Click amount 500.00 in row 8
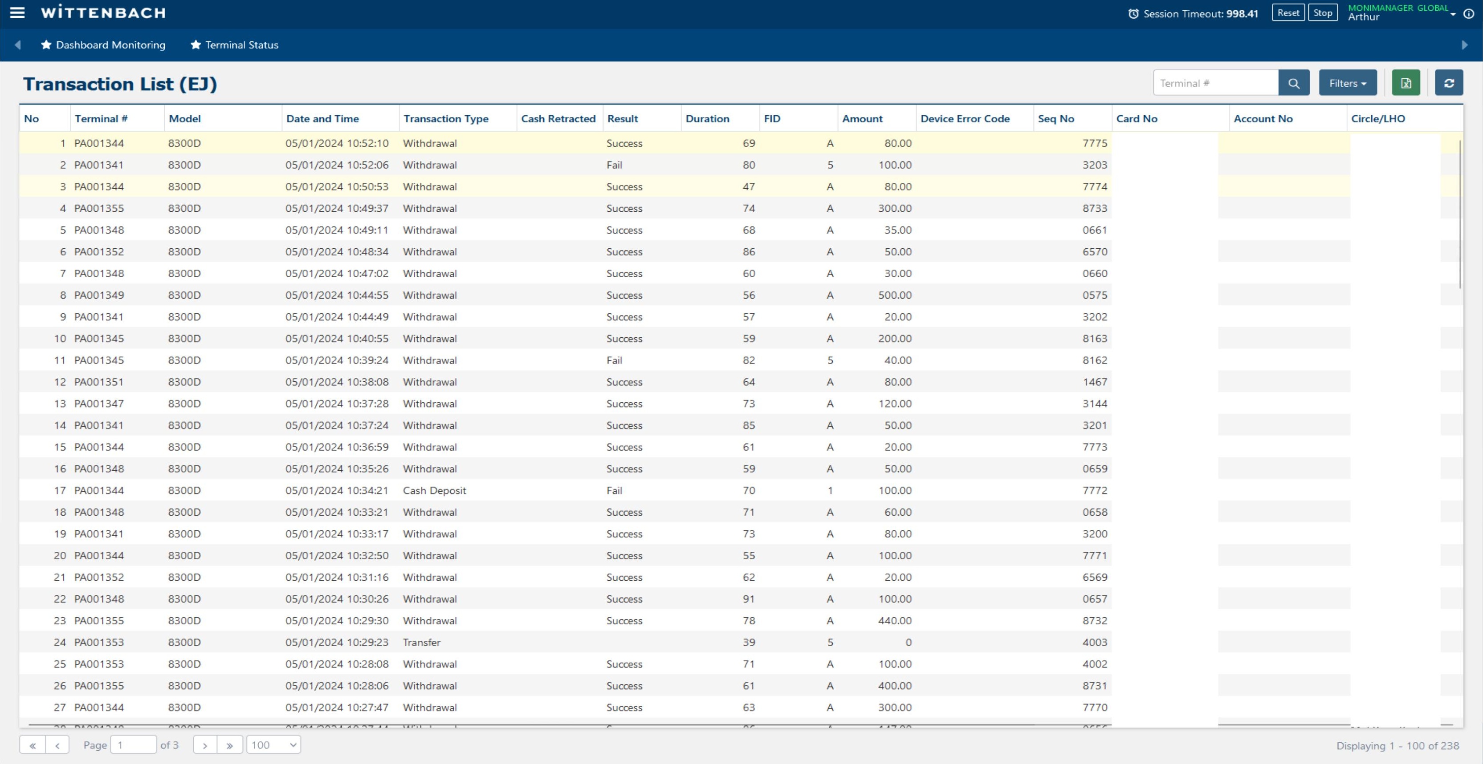1483x764 pixels. [x=895, y=295]
